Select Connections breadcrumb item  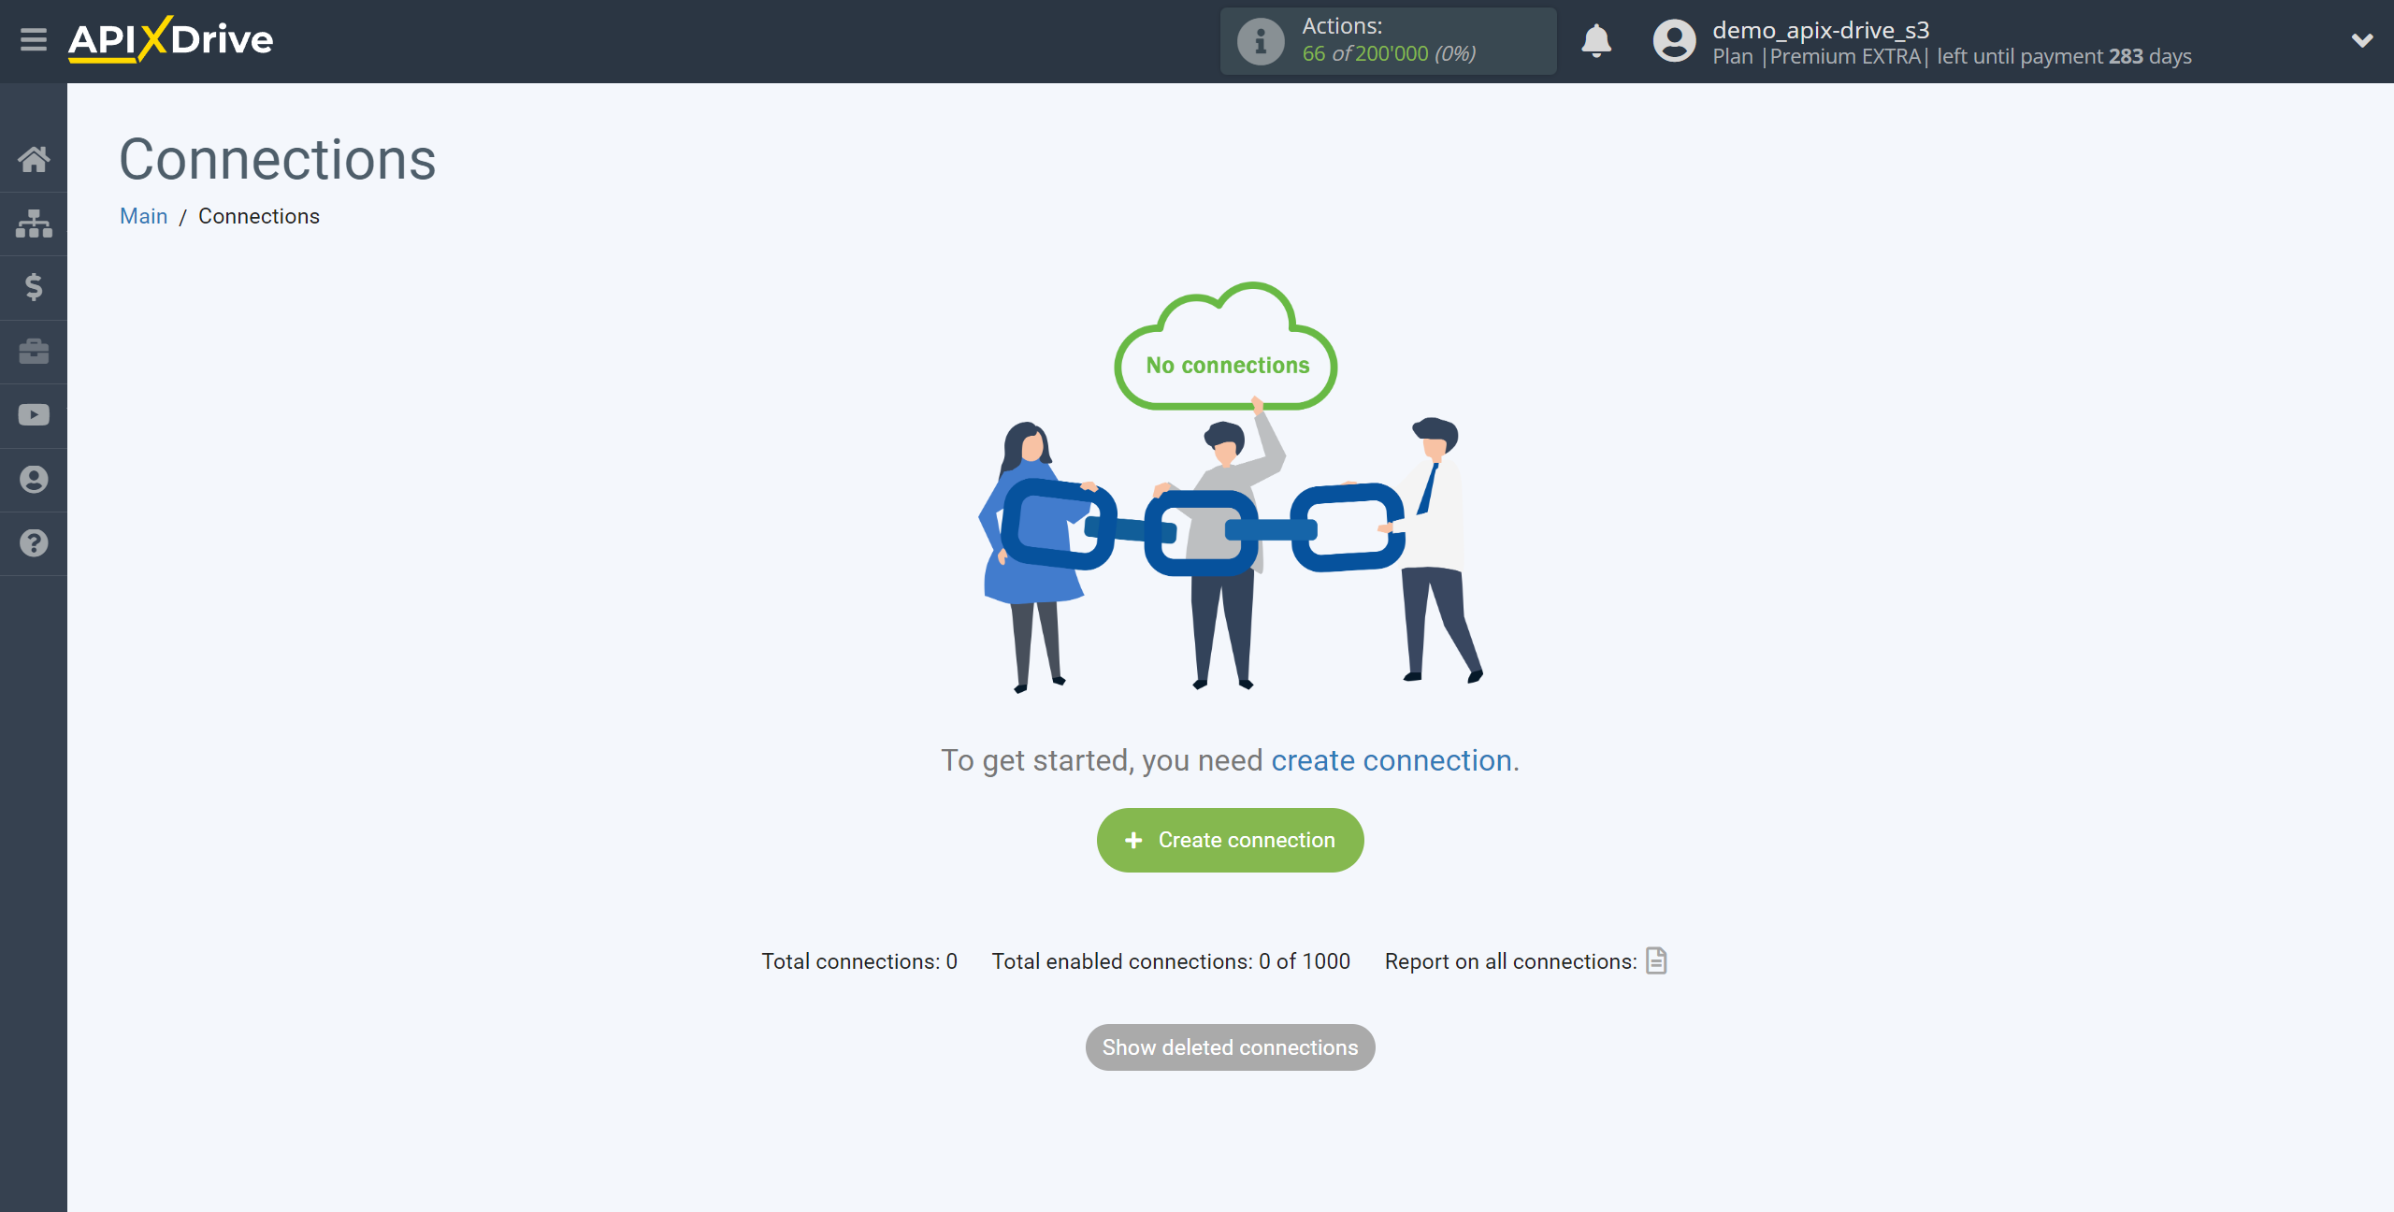pyautogui.click(x=258, y=215)
